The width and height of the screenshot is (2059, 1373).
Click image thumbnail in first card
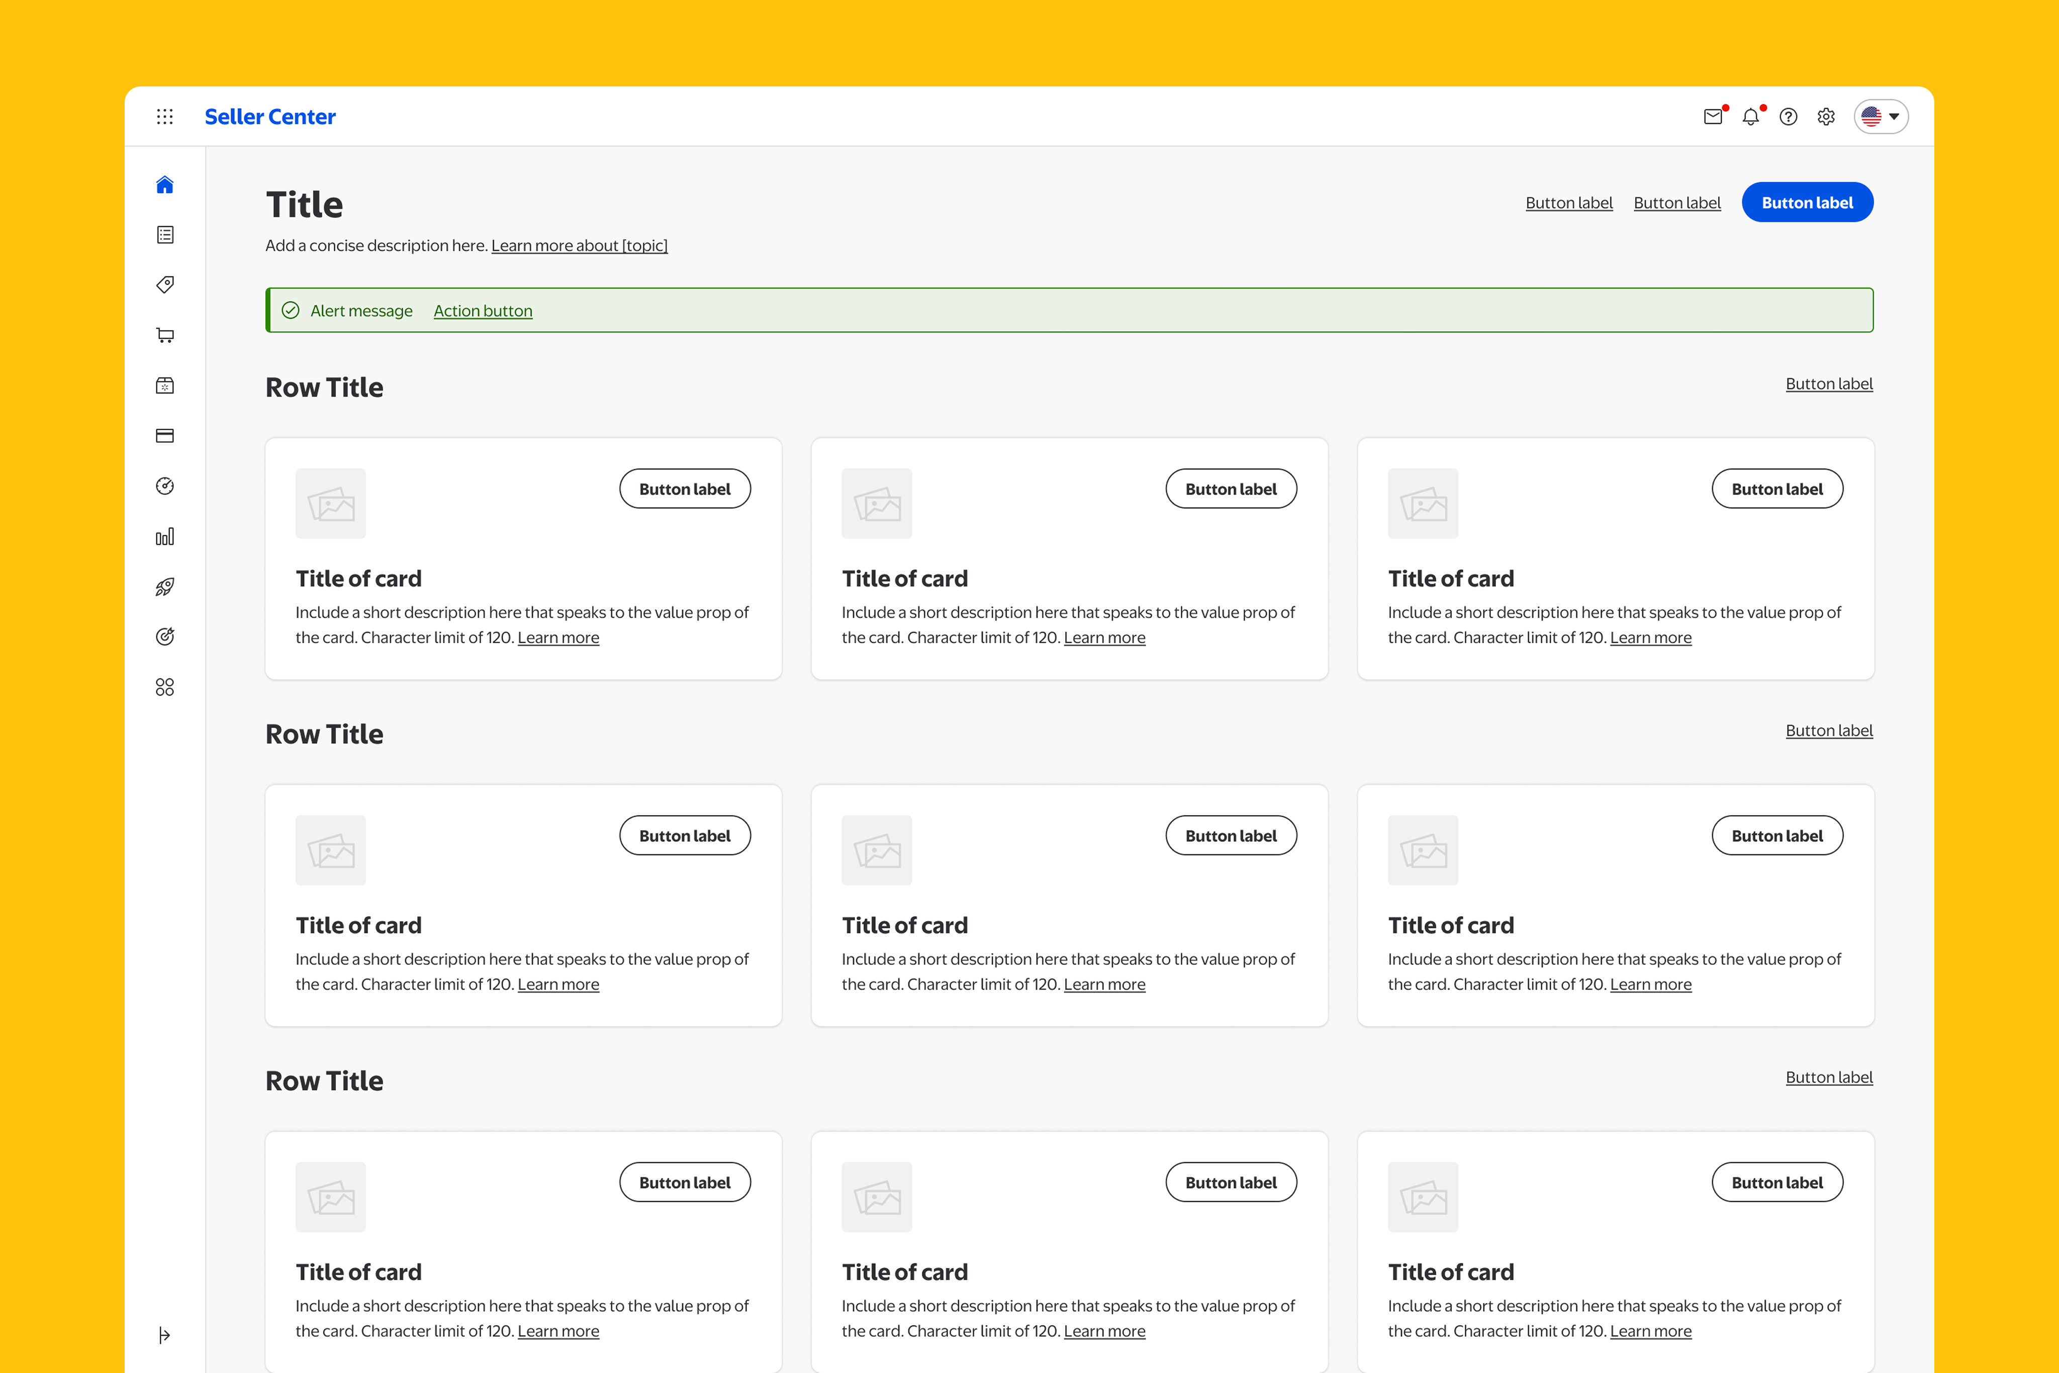coord(330,504)
